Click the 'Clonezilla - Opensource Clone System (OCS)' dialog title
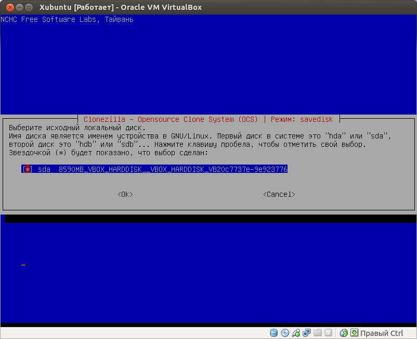 click(171, 119)
